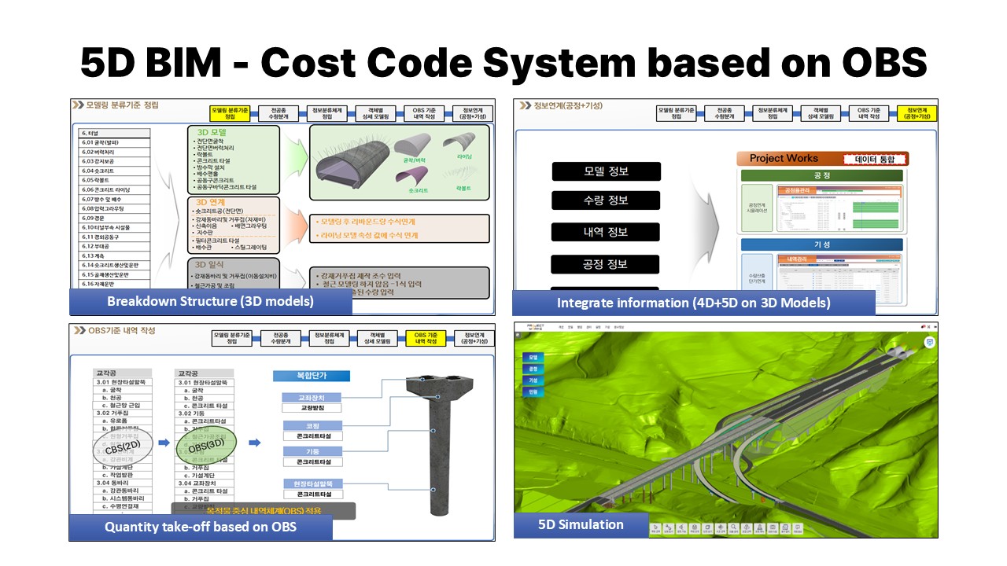The image size is (1007, 566).
Task: Click the pointer select icon in bottom toolbar
Action: [655, 527]
